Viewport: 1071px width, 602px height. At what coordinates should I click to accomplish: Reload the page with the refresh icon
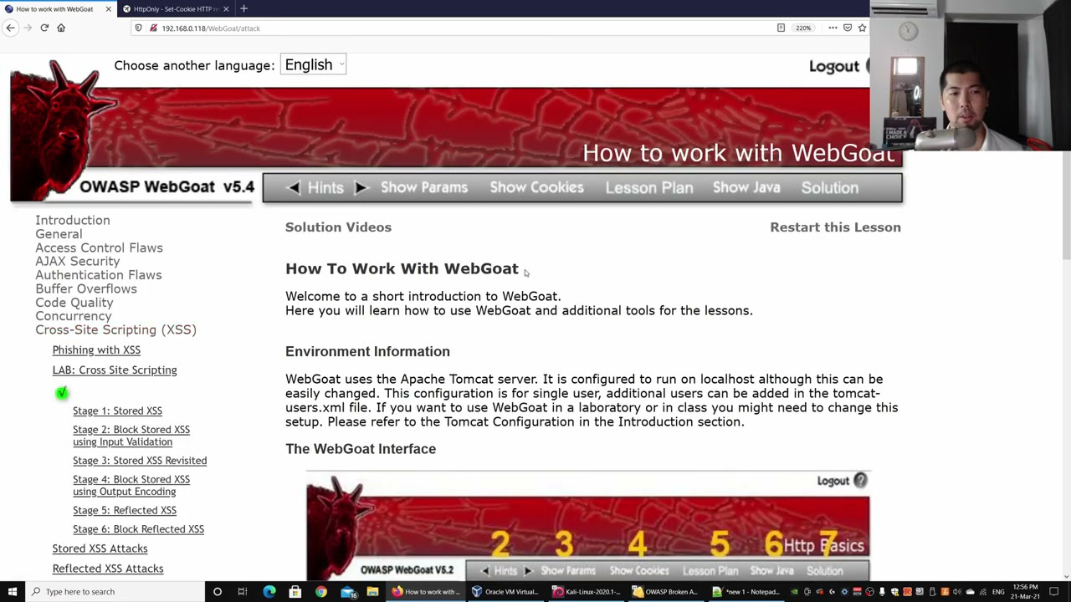(44, 28)
